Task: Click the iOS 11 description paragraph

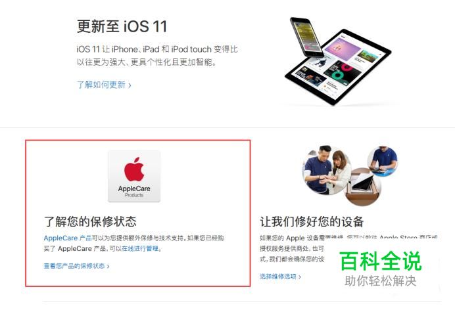Action: (157, 56)
